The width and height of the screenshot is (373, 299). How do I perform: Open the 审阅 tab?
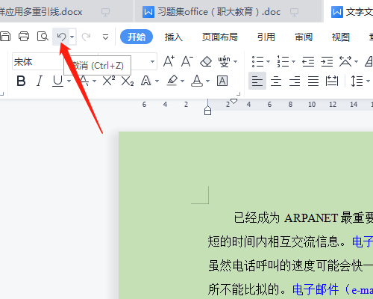pos(304,37)
